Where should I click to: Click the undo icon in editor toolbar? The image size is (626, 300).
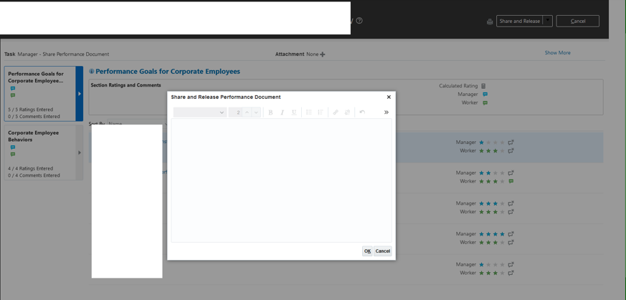pyautogui.click(x=362, y=112)
